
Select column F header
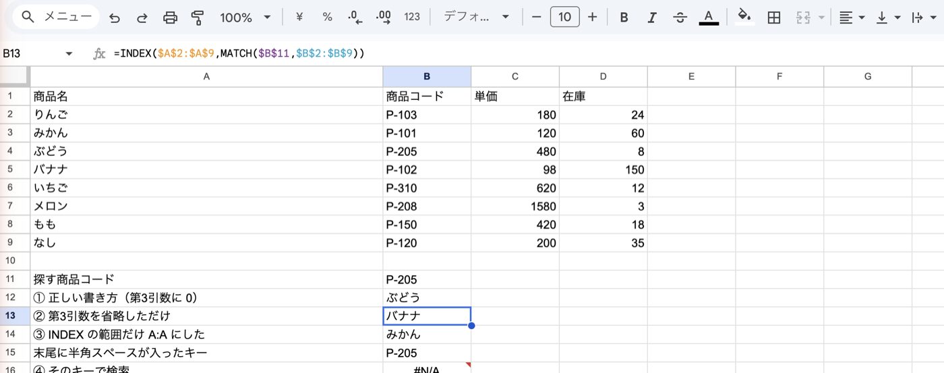(x=779, y=76)
